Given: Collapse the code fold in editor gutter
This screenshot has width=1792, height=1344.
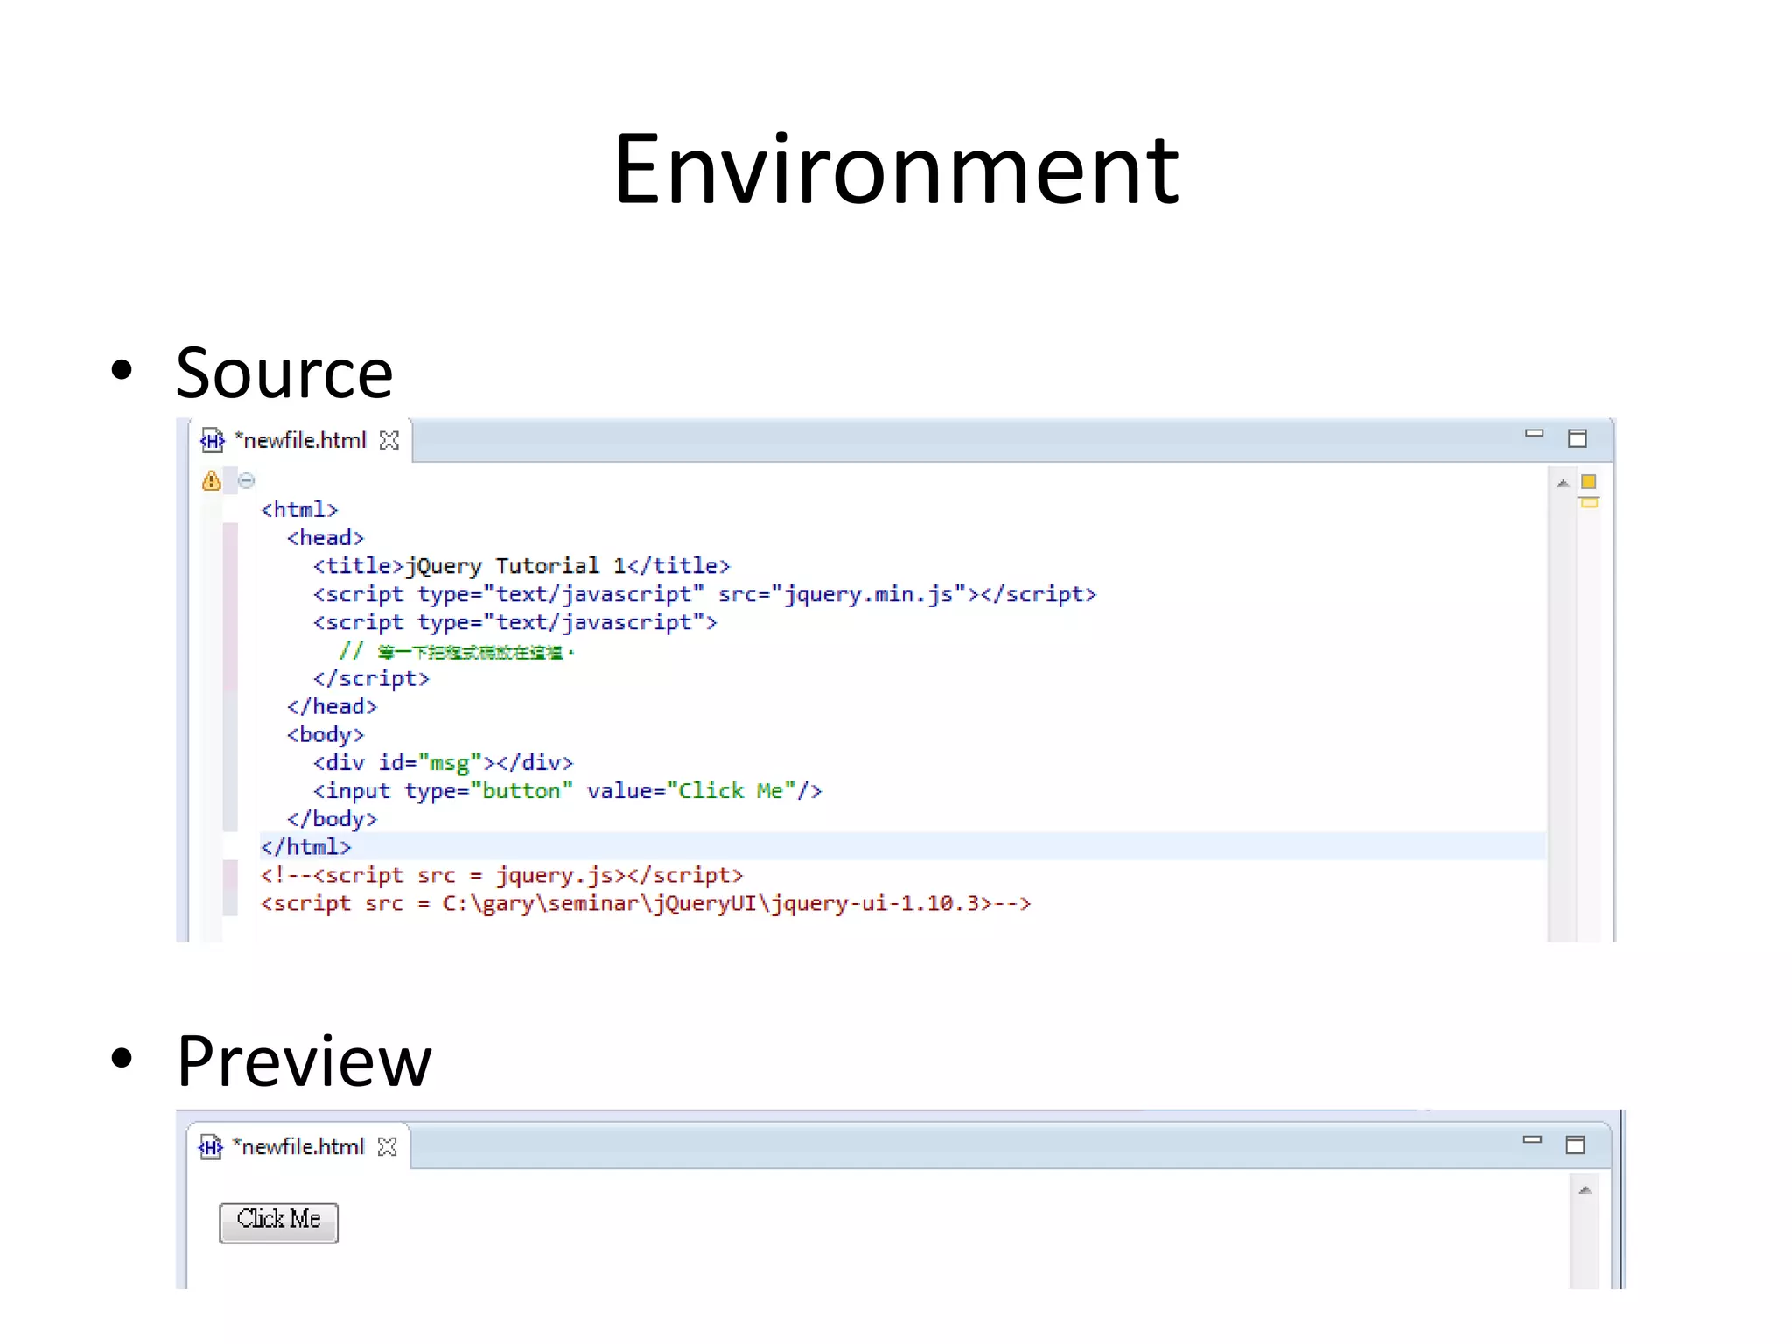Looking at the screenshot, I should (247, 480).
